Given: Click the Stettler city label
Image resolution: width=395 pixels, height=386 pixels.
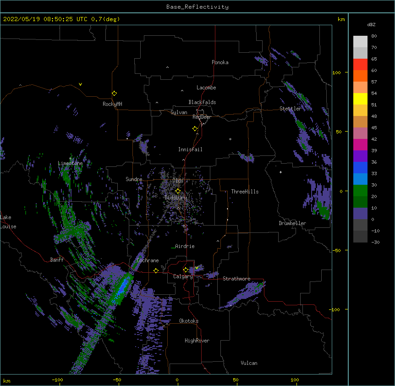Looking at the screenshot, I should (291, 109).
